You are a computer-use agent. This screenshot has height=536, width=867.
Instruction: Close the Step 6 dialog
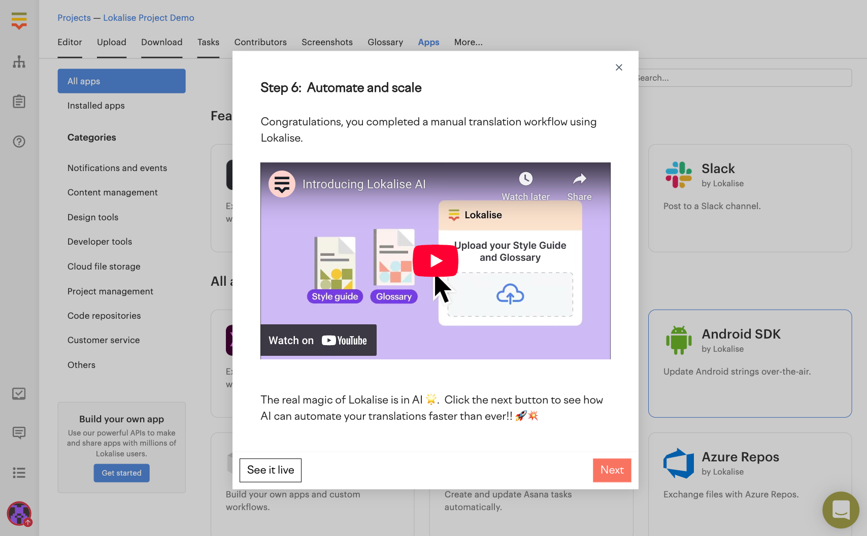pos(619,68)
